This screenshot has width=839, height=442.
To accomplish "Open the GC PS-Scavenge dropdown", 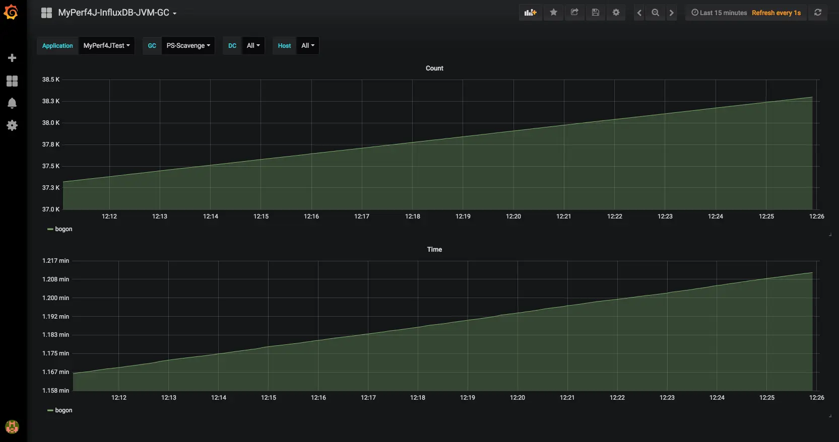I will pos(188,46).
